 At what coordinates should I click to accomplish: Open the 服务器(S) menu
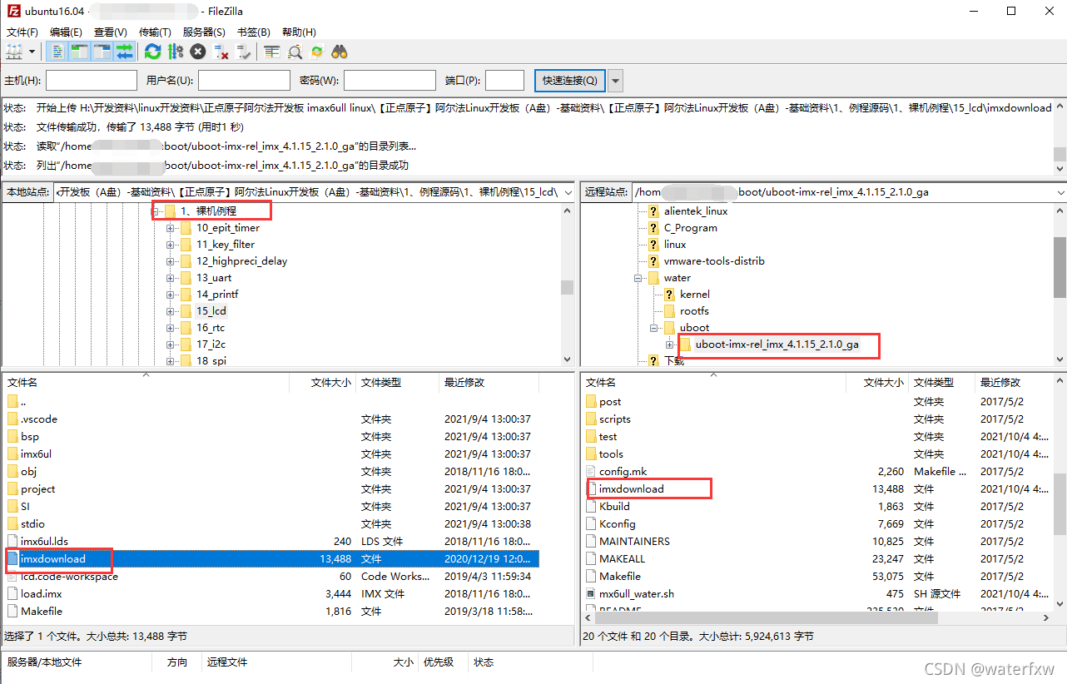[204, 32]
